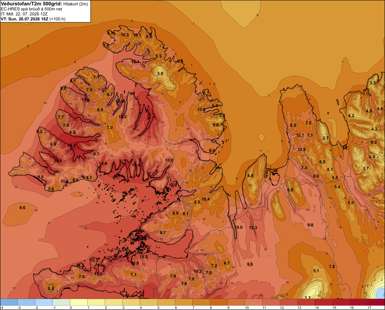
Task: Click the 9.5 temperature value
Action: (72, 132)
